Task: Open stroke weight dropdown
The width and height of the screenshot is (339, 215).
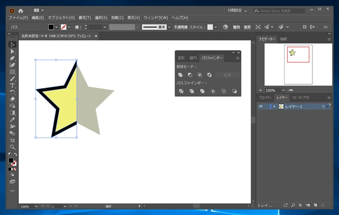Action: [105, 27]
